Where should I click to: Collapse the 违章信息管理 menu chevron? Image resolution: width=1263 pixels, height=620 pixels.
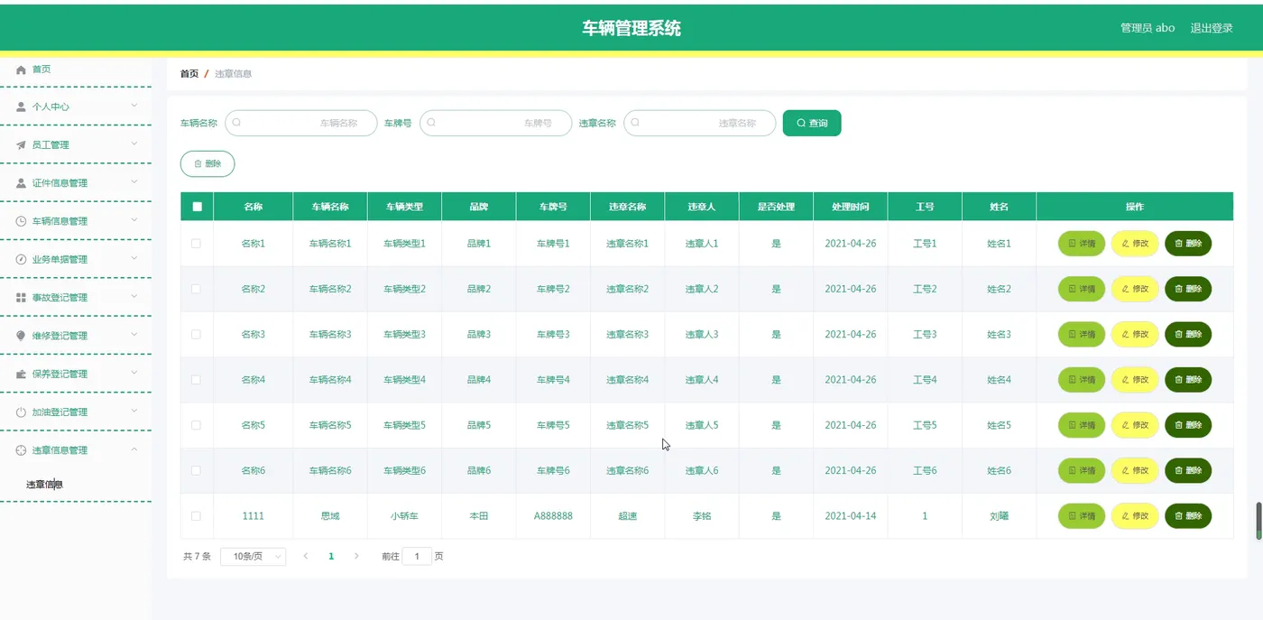tap(134, 449)
